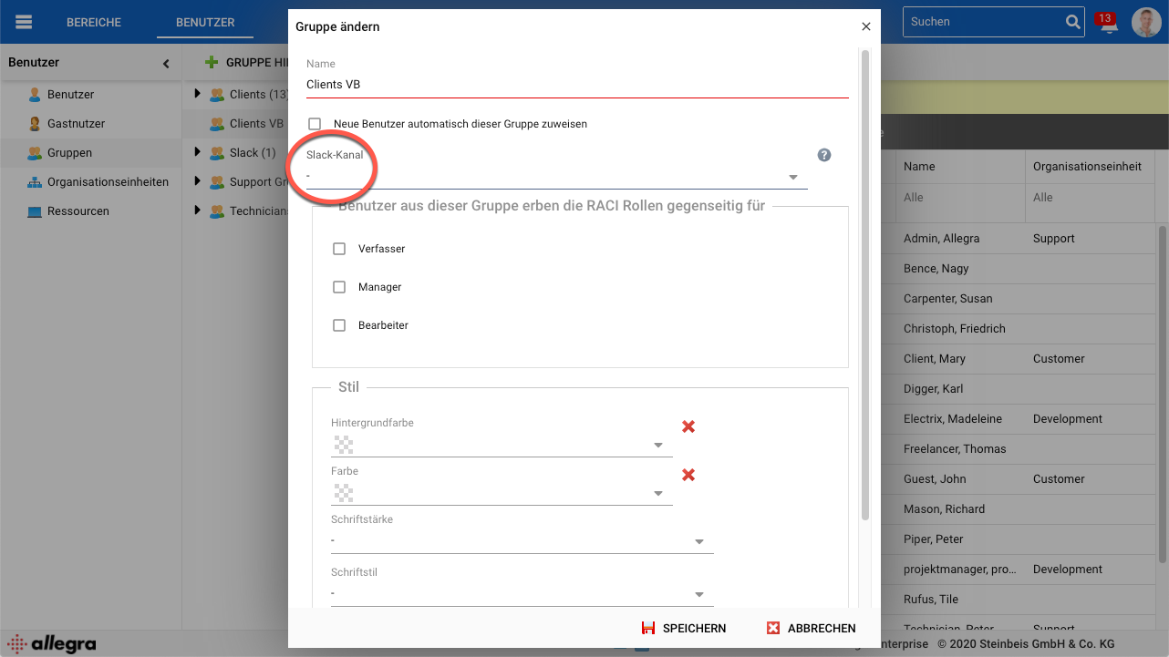Click the Slack-Kanal help question icon
Screen dimensions: 1169x657
(824, 155)
